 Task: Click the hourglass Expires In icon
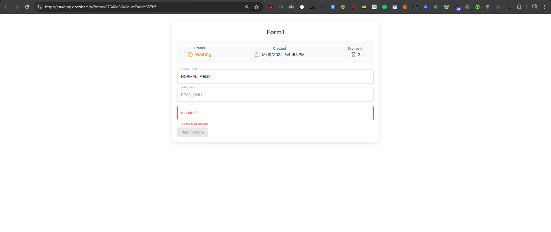(x=353, y=55)
